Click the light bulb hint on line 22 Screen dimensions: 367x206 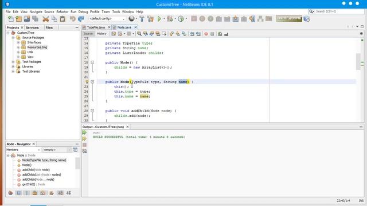pos(87,82)
